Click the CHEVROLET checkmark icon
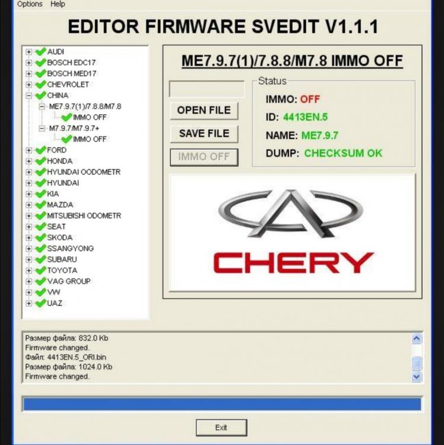Screen dimensions: 444x445 pos(40,84)
